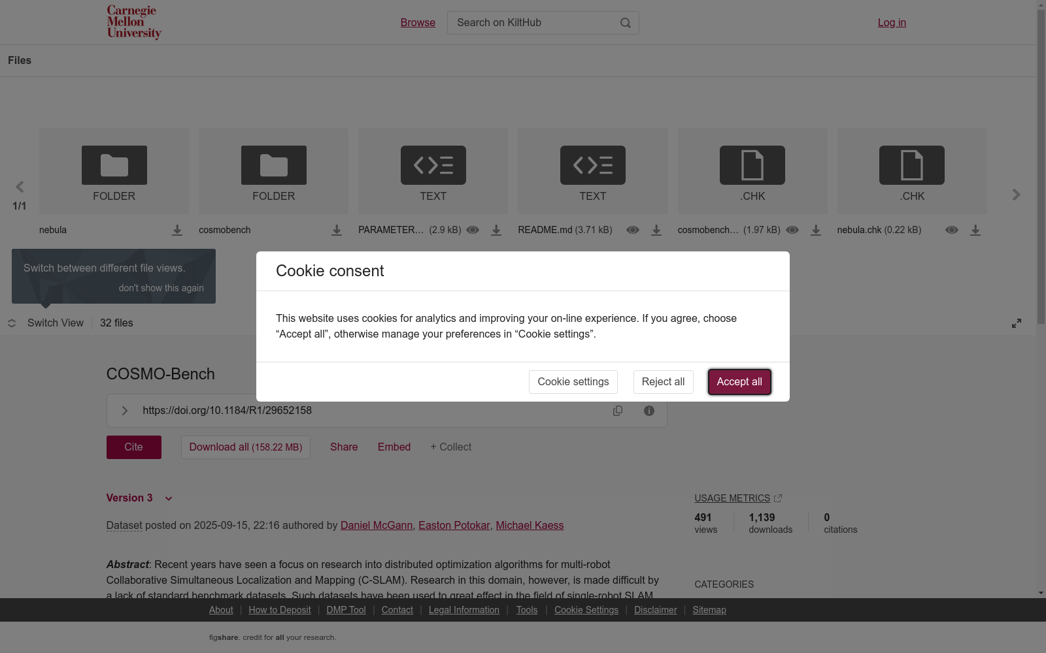Open Disclaimer footer link
This screenshot has height=653, width=1046.
[656, 610]
